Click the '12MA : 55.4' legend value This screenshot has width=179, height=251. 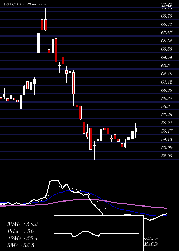coord(22,238)
